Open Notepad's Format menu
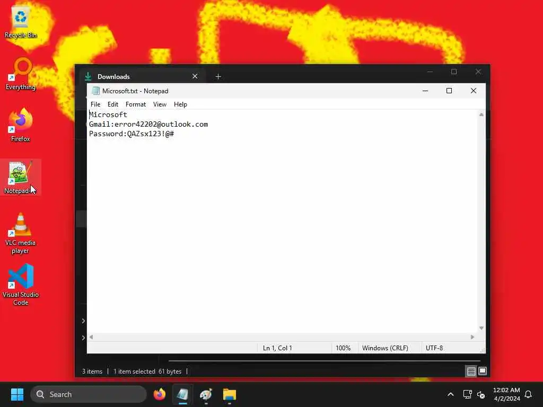 coord(135,104)
